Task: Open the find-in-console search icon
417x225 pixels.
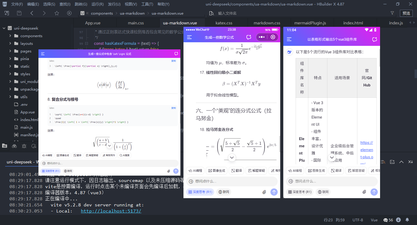Action: 383,162
